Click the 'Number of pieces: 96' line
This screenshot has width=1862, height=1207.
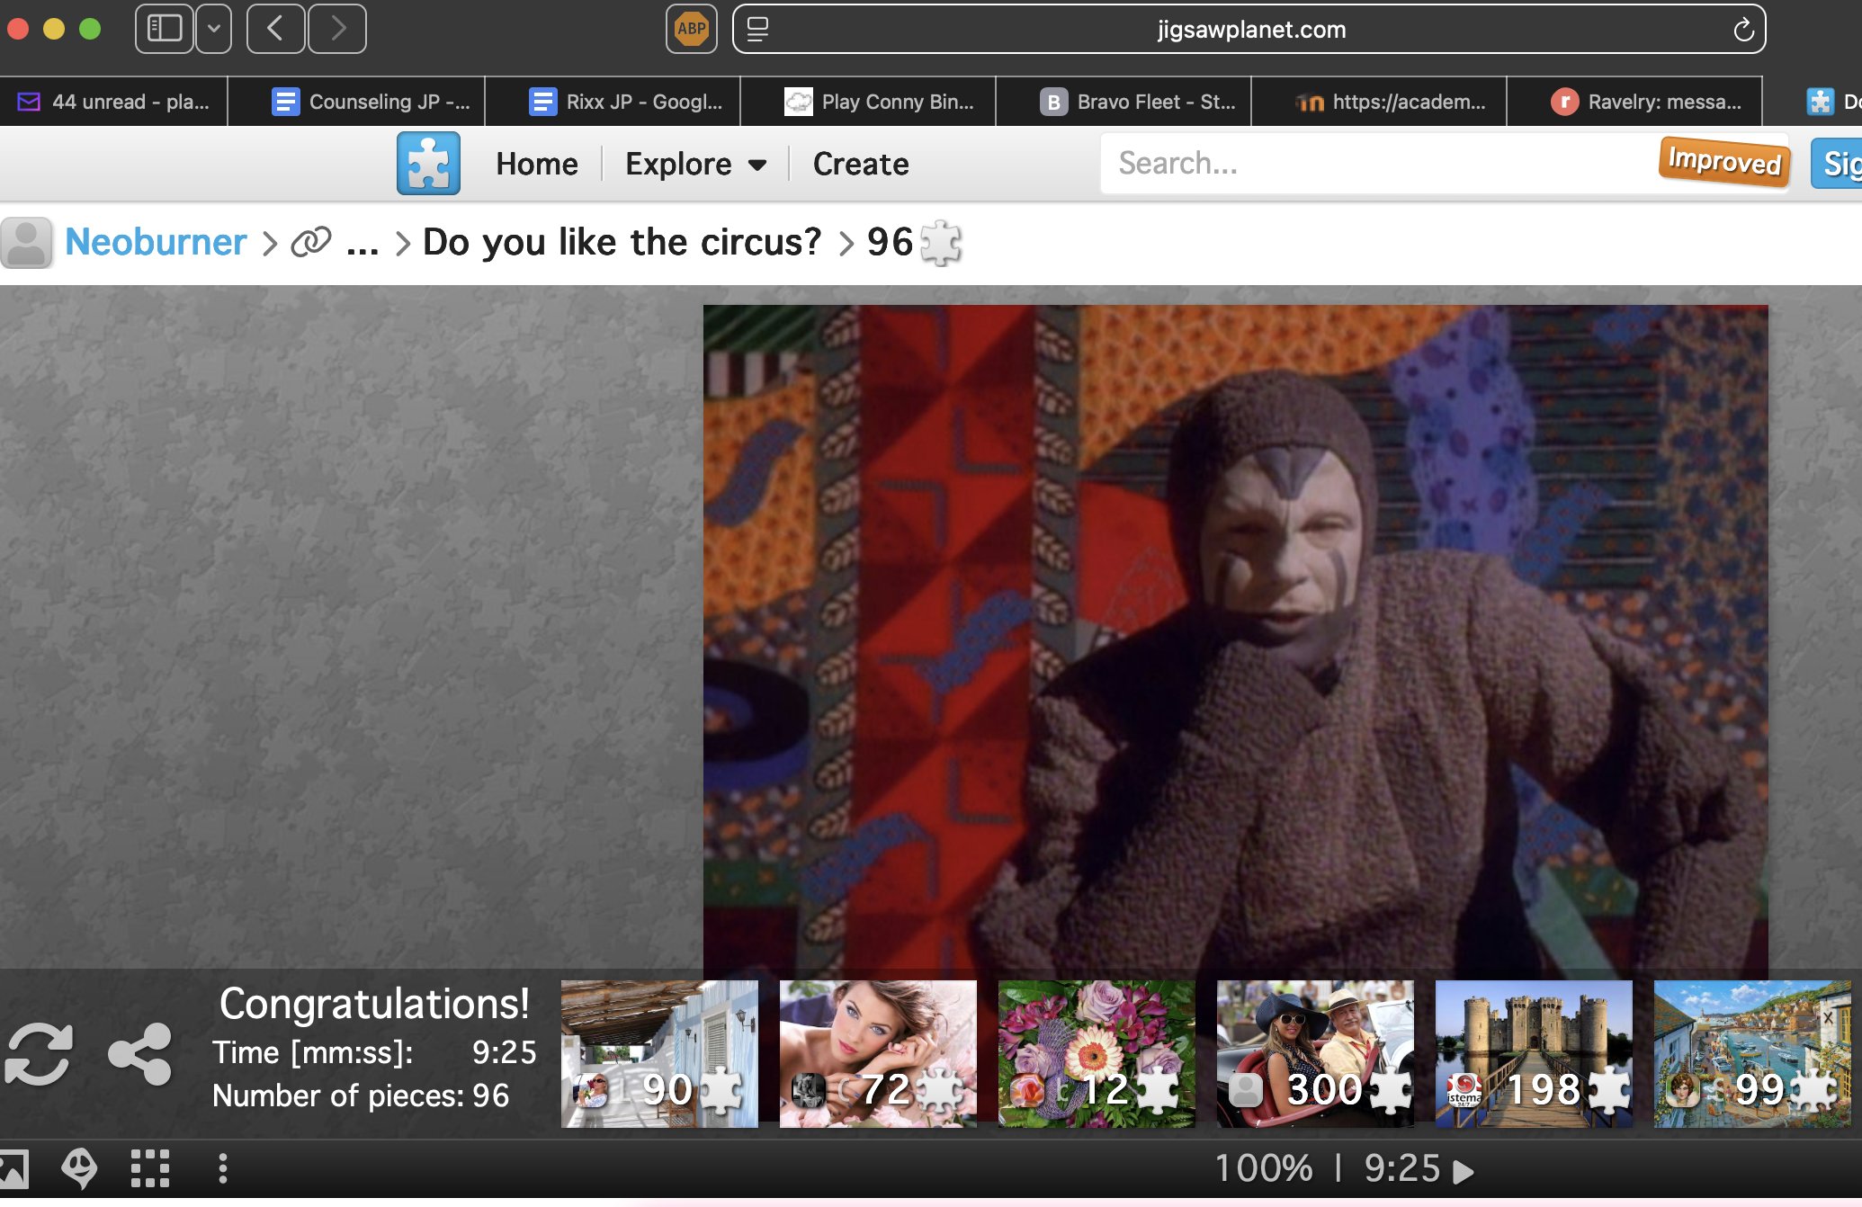361,1095
